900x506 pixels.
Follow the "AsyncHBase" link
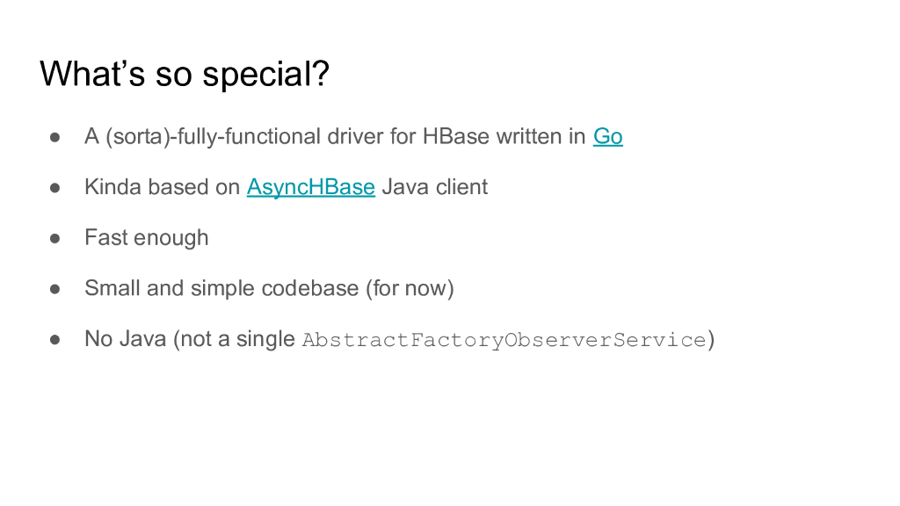pyautogui.click(x=311, y=187)
